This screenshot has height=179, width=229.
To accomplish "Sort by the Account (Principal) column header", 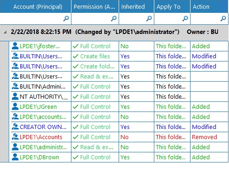I will tap(38, 7).
